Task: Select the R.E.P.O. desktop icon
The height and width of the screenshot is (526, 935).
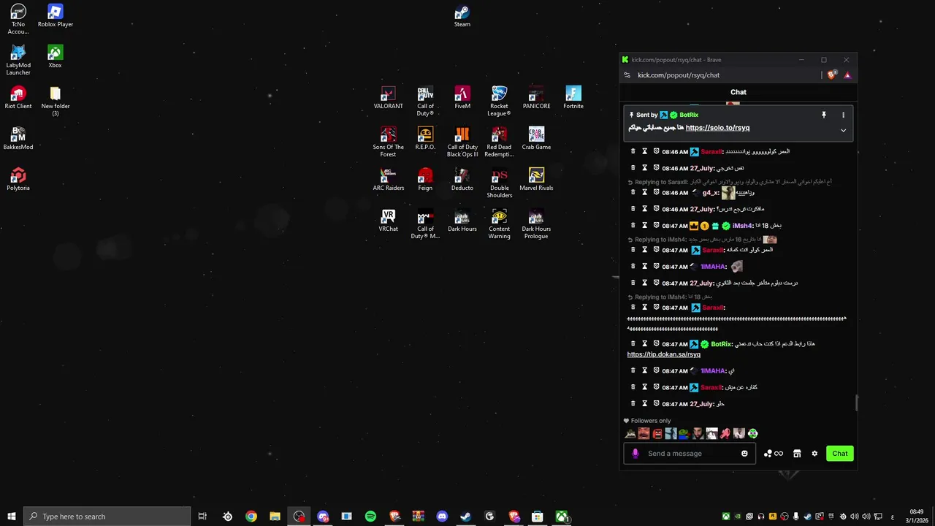Action: [425, 139]
